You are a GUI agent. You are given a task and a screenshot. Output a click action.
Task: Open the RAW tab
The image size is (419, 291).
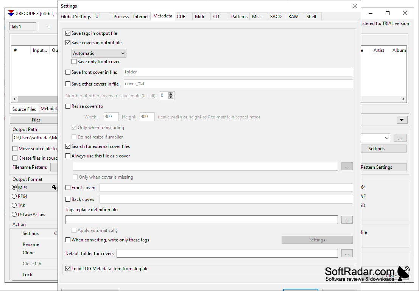click(295, 17)
